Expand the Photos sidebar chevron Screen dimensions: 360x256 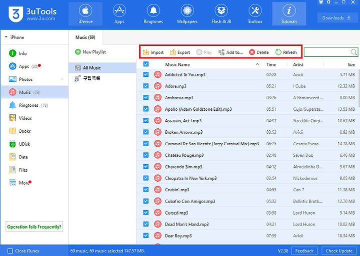62,79
